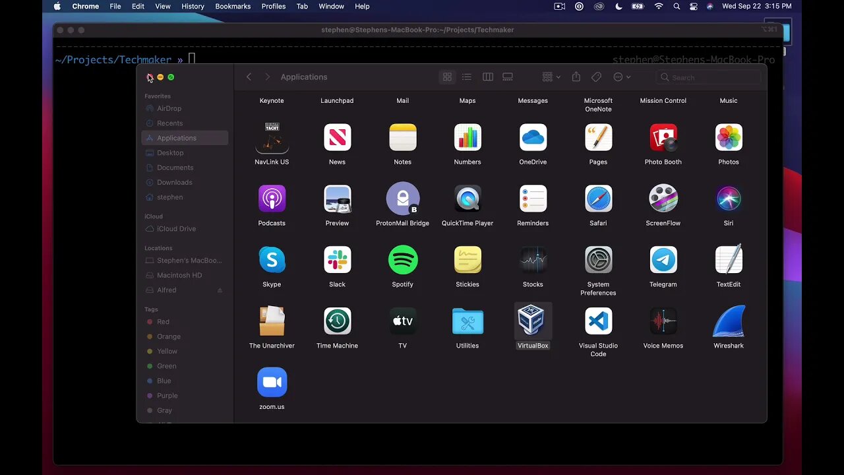This screenshot has height=475, width=844.
Task: Select the Green tag in sidebar
Action: point(185,366)
